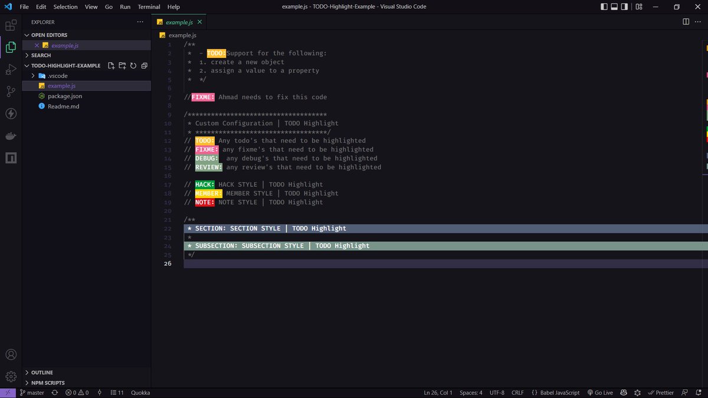Click Go Live in status bar
Screen dimensions: 708x398
pos(600,393)
